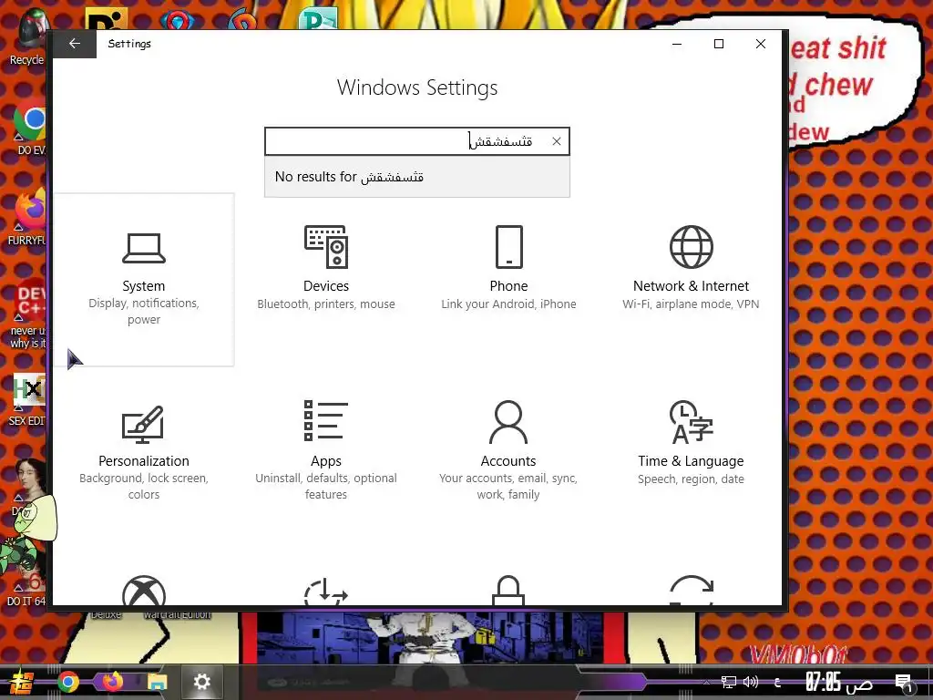Open the Start button on taskbar
This screenshot has width=933, height=700.
tap(22, 682)
